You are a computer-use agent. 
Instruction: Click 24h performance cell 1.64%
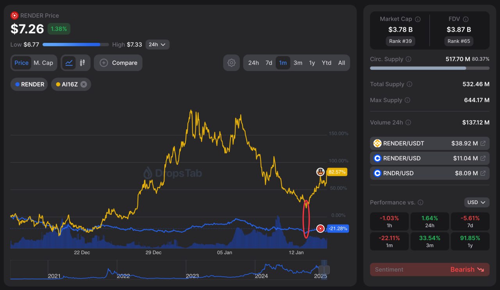[x=430, y=221]
